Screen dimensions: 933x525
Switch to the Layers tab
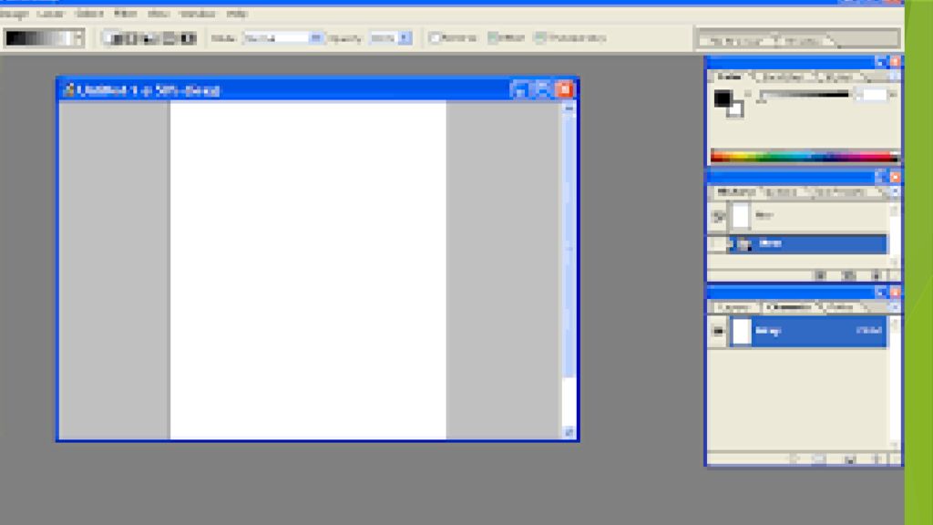pyautogui.click(x=733, y=307)
